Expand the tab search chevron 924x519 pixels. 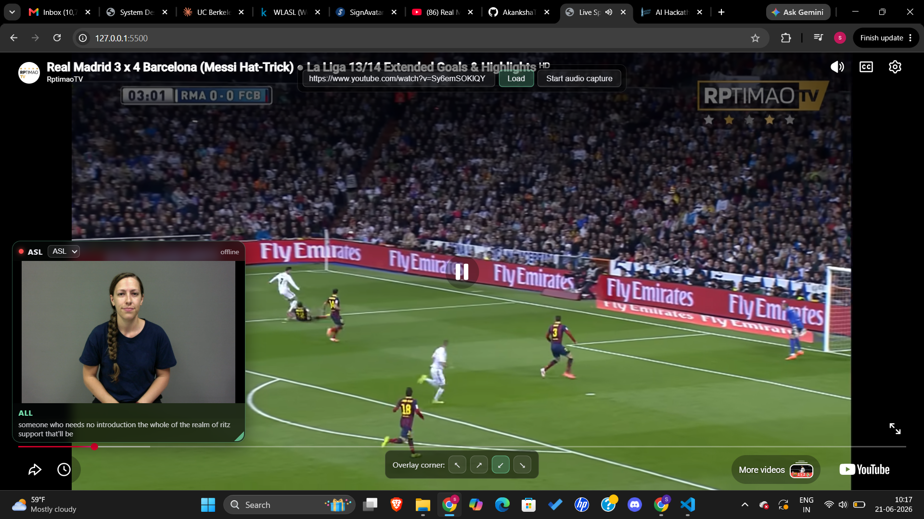pos(12,12)
